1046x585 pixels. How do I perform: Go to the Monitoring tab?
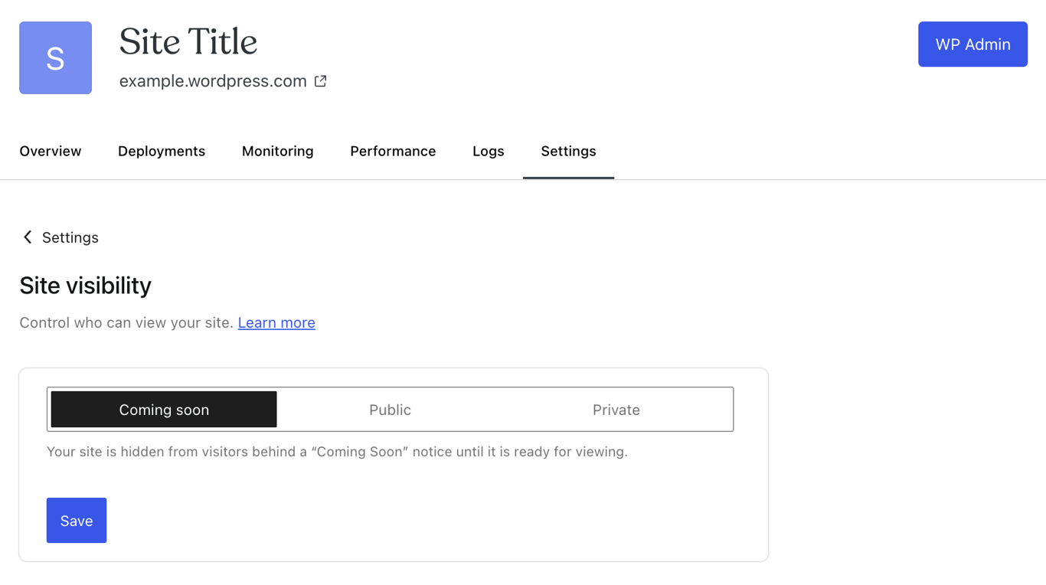point(277,151)
